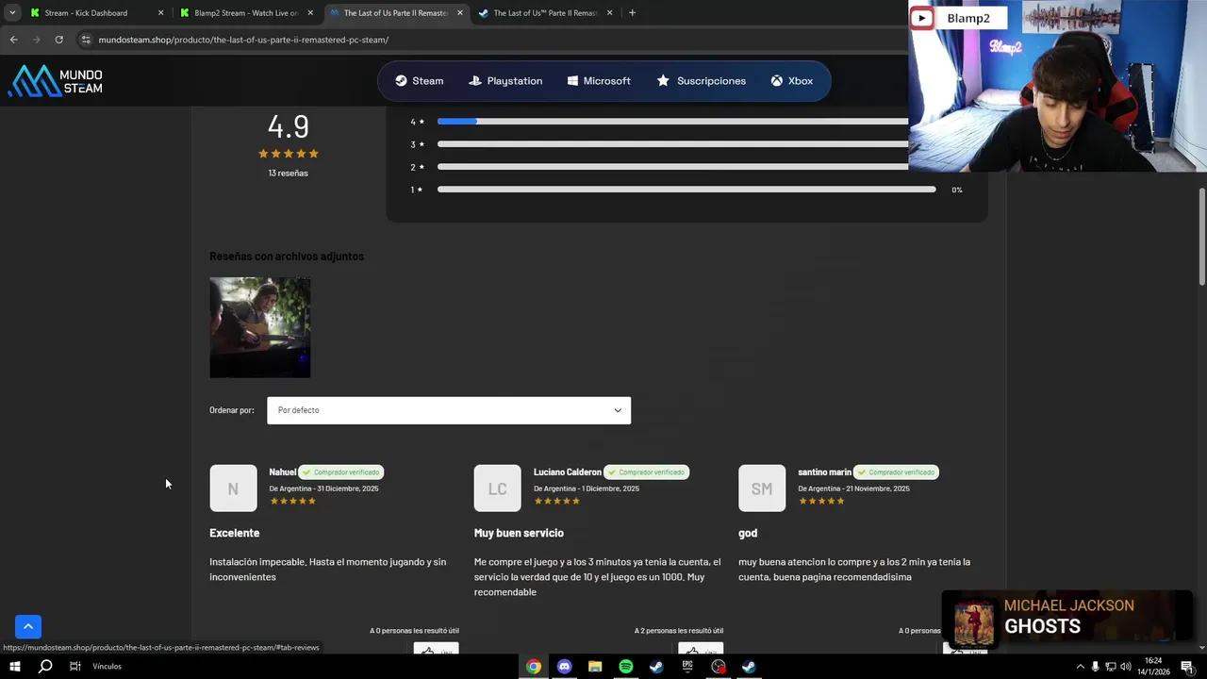Open the Playstation category menu
This screenshot has height=679, width=1207.
pyautogui.click(x=505, y=81)
